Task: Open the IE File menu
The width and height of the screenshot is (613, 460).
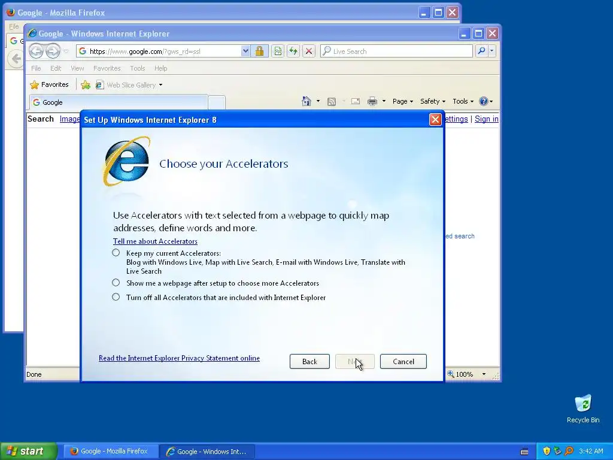Action: [36, 68]
